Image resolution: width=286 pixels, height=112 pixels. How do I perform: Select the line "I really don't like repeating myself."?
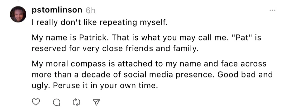100,23
